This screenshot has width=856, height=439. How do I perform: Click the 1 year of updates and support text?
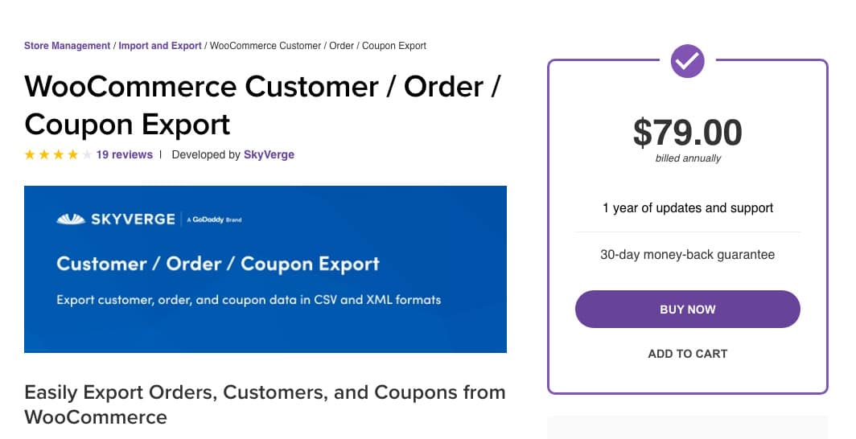687,208
